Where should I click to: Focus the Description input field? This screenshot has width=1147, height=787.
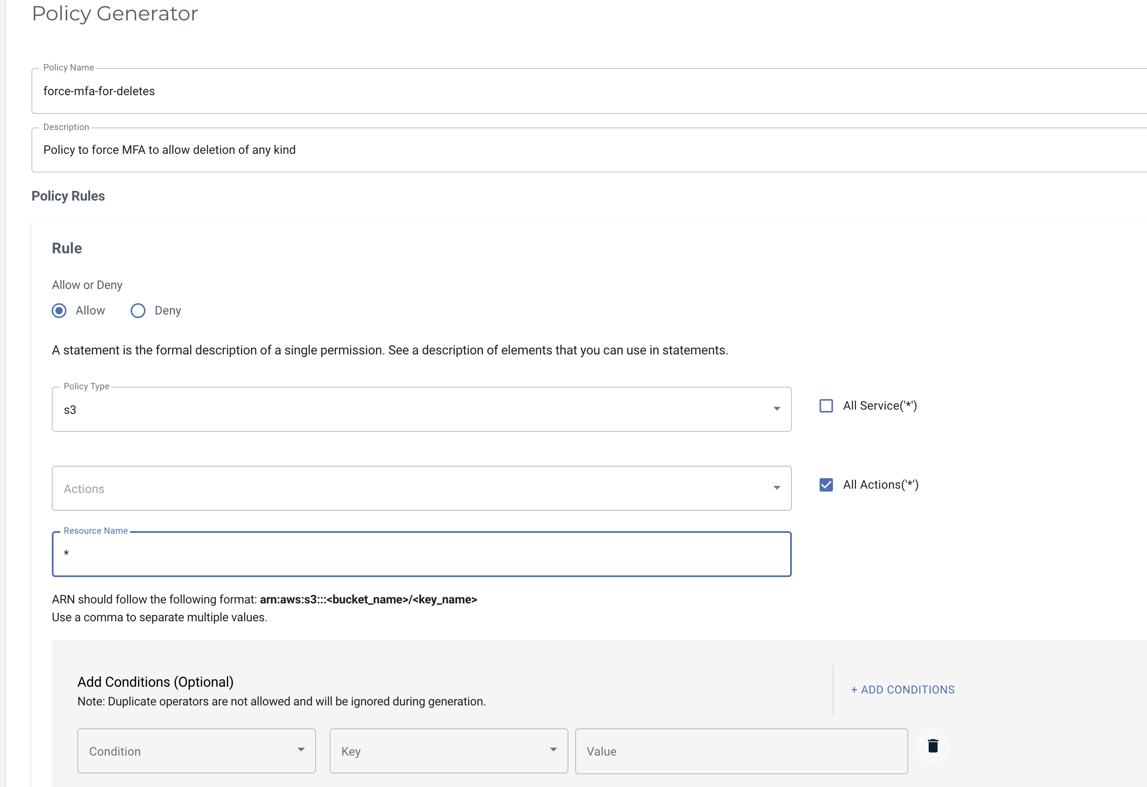coord(589,150)
